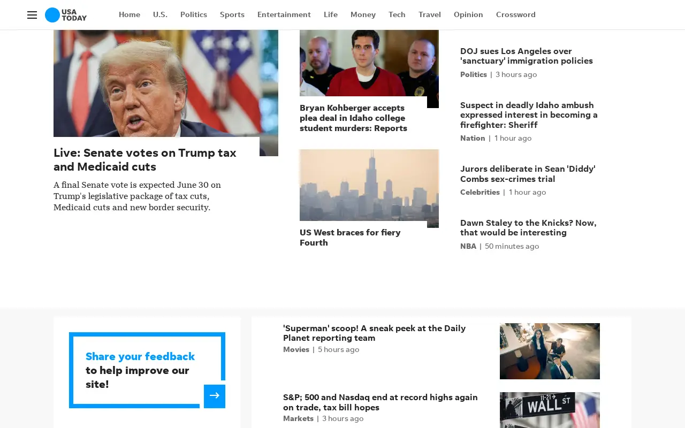Viewport: 685px width, 428px height.
Task: Open the Entertainment section
Action: 284,14
